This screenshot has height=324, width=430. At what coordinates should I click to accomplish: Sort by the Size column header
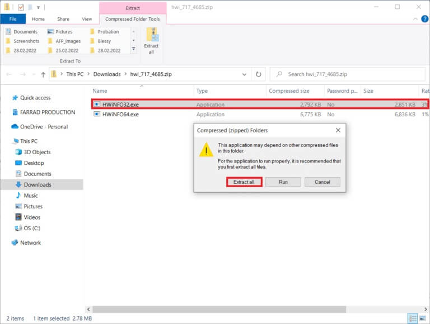coord(368,91)
